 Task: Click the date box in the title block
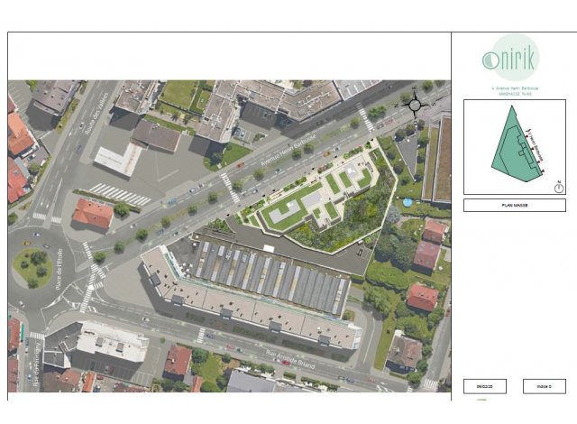click(485, 385)
